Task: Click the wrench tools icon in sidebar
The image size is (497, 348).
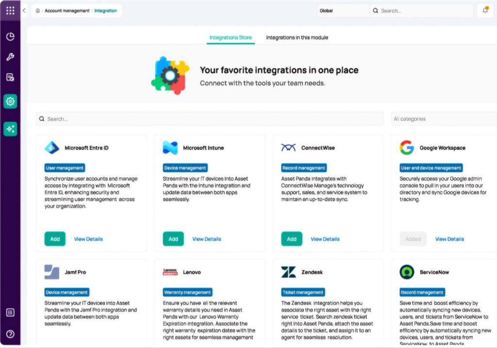Action: (10, 57)
